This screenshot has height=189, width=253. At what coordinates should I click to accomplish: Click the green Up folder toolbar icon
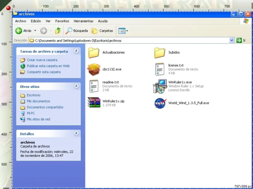[58, 31]
